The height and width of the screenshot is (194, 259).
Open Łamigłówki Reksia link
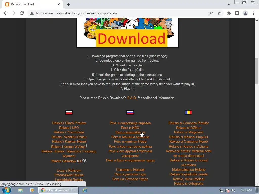tap(69, 180)
